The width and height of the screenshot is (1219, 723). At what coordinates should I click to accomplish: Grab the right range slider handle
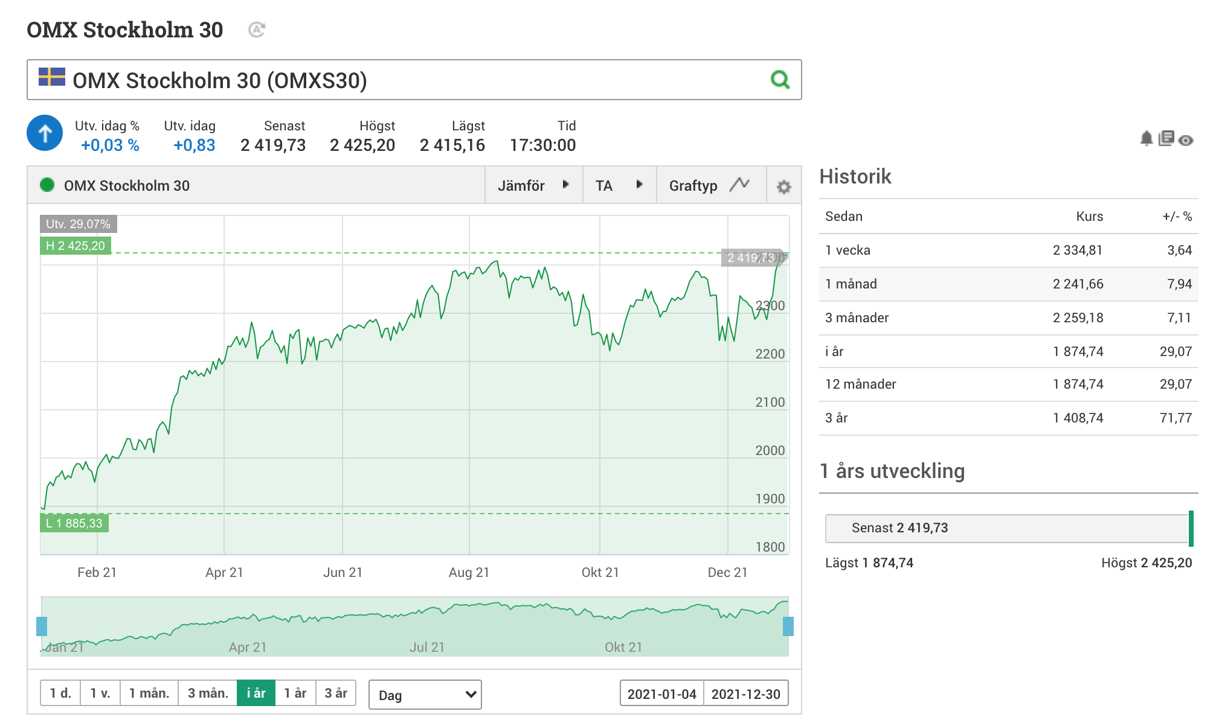coord(788,626)
